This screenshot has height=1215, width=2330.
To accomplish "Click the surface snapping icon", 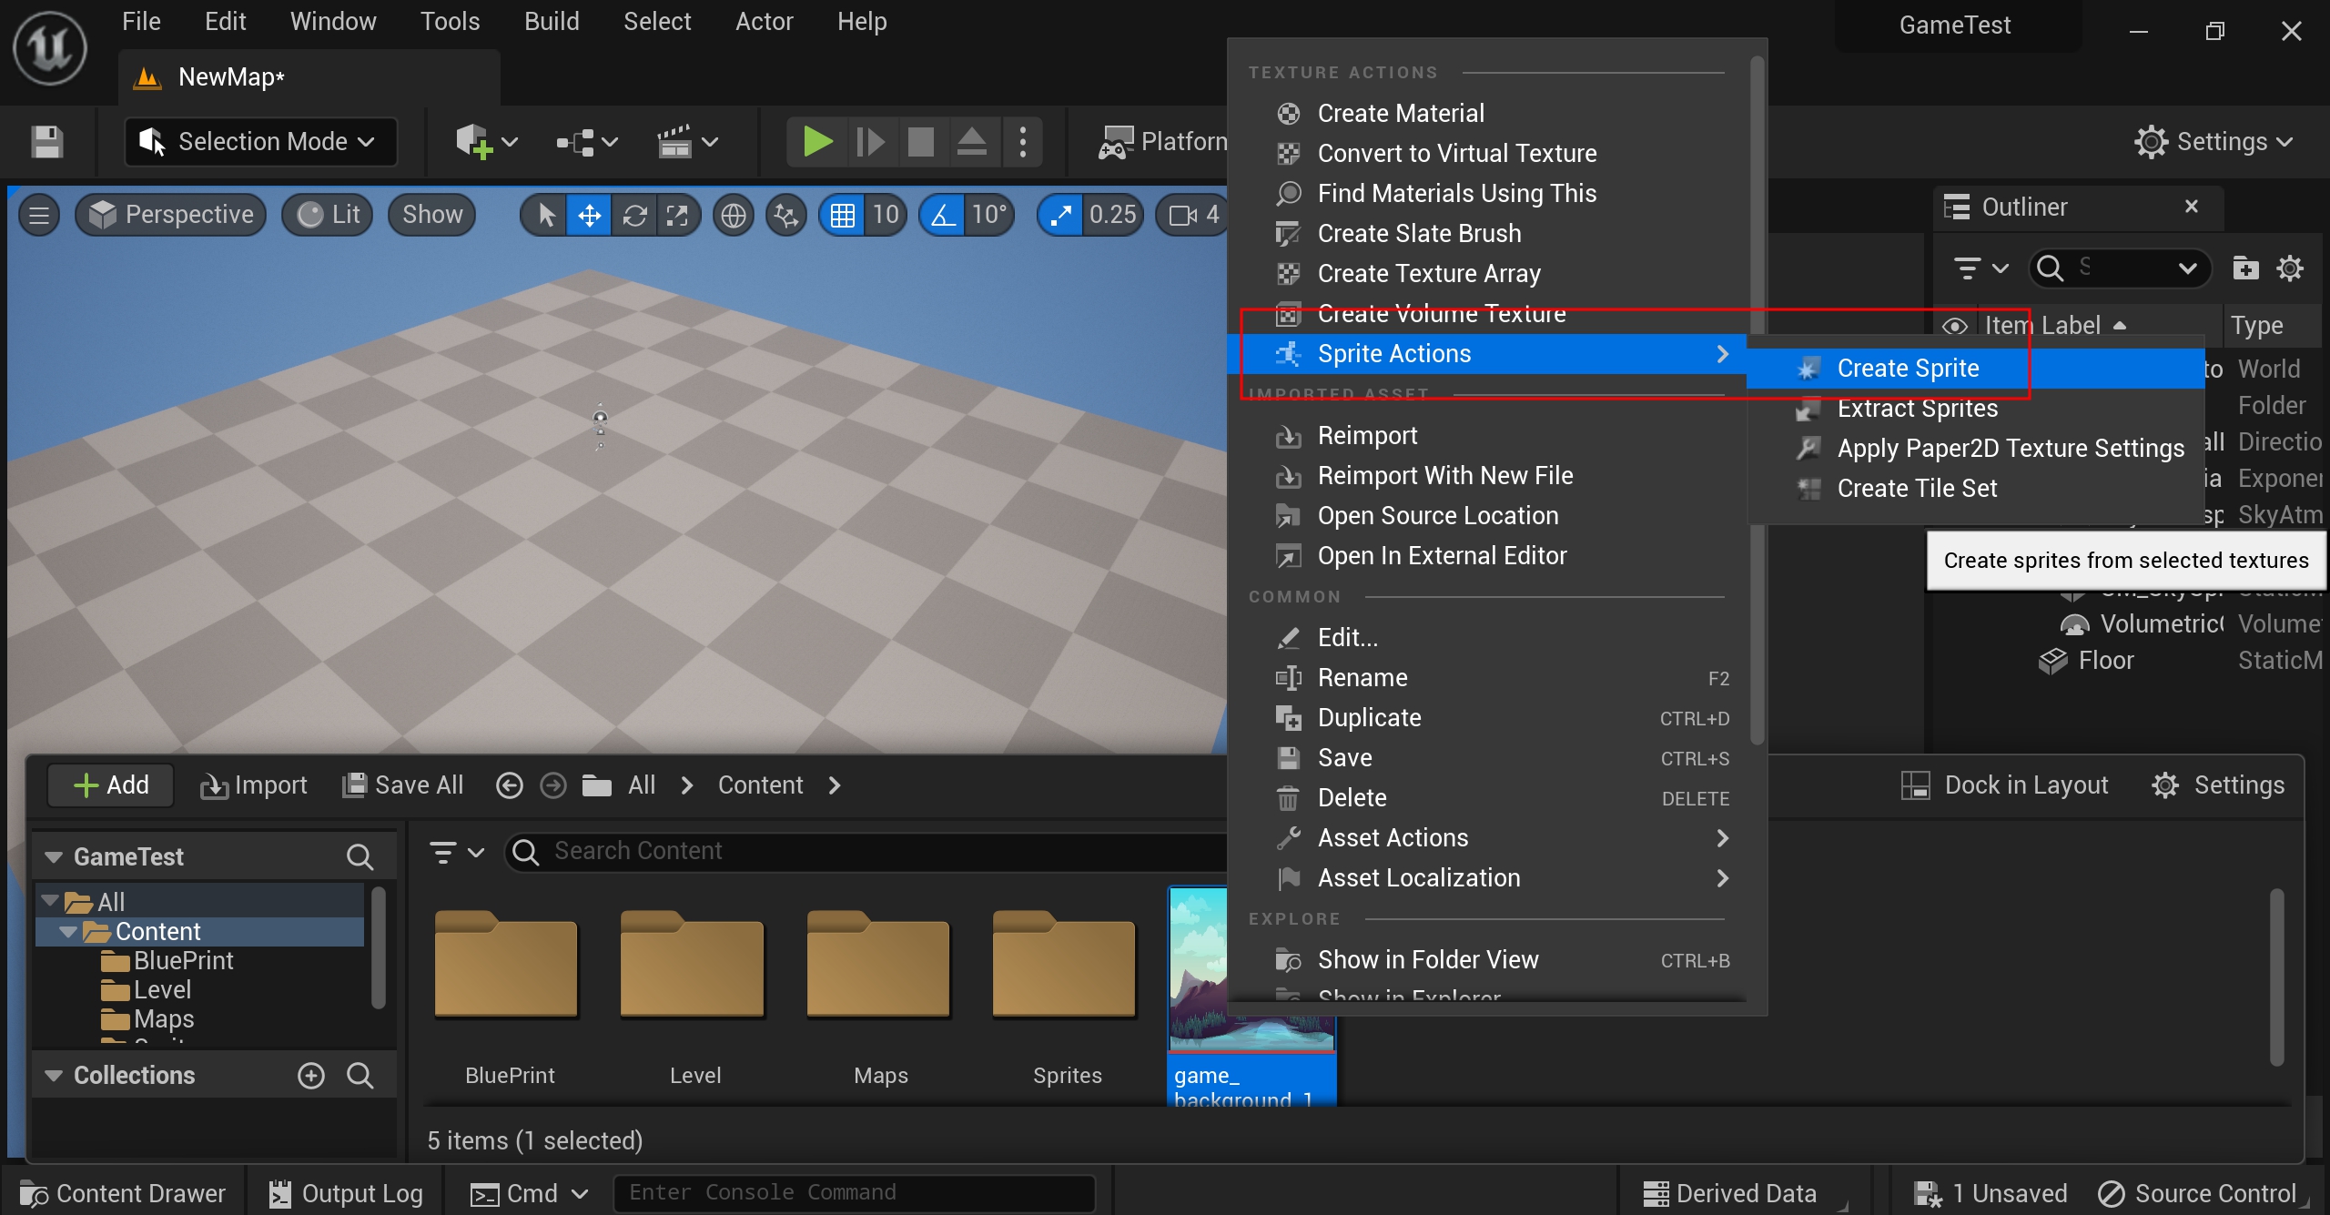I will point(785,215).
